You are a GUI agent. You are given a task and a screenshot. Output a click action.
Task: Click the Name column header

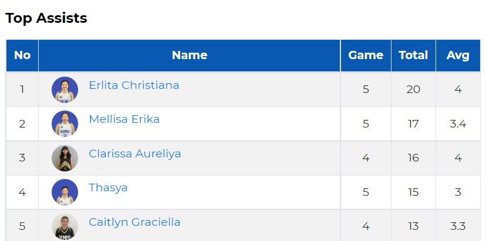click(190, 56)
